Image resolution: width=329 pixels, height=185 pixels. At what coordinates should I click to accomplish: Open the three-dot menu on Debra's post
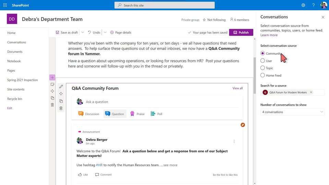234,141
